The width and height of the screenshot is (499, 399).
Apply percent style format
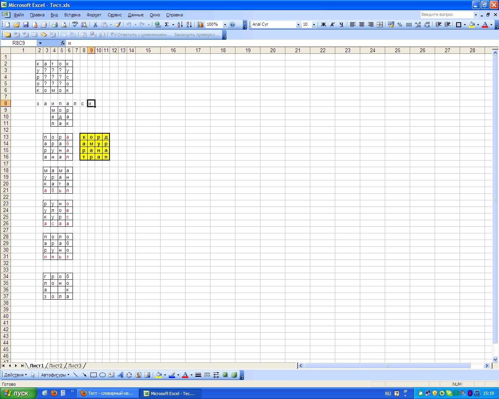(400, 25)
